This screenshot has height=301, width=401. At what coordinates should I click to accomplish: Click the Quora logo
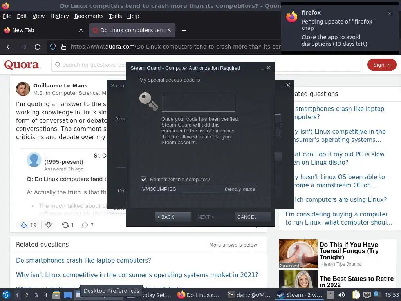point(21,65)
